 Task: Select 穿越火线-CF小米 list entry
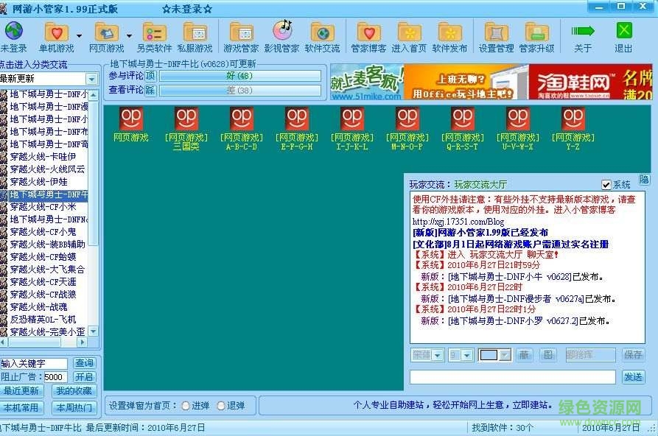[x=43, y=207]
